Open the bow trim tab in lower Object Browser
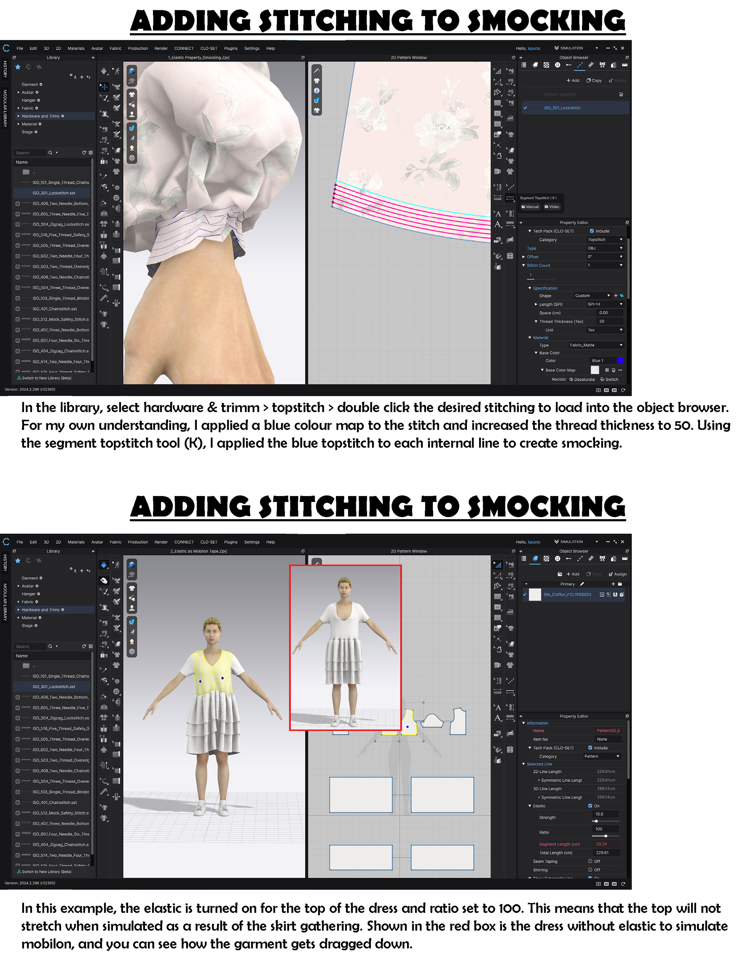The image size is (756, 979). [x=602, y=559]
